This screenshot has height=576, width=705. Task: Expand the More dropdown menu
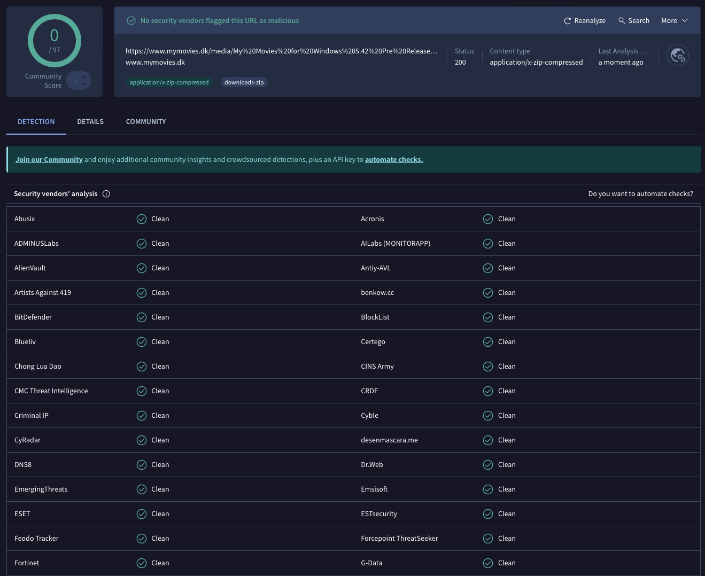(x=674, y=21)
